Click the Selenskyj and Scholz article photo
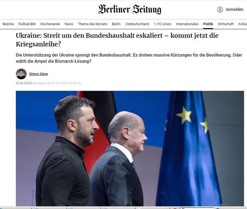 point(130,149)
